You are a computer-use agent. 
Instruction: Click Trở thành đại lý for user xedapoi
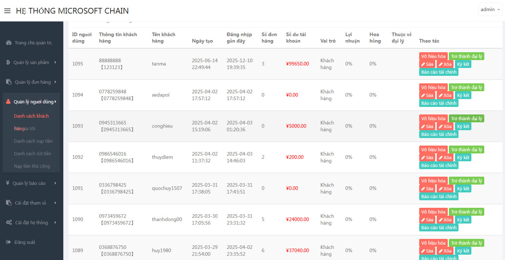pyautogui.click(x=466, y=87)
